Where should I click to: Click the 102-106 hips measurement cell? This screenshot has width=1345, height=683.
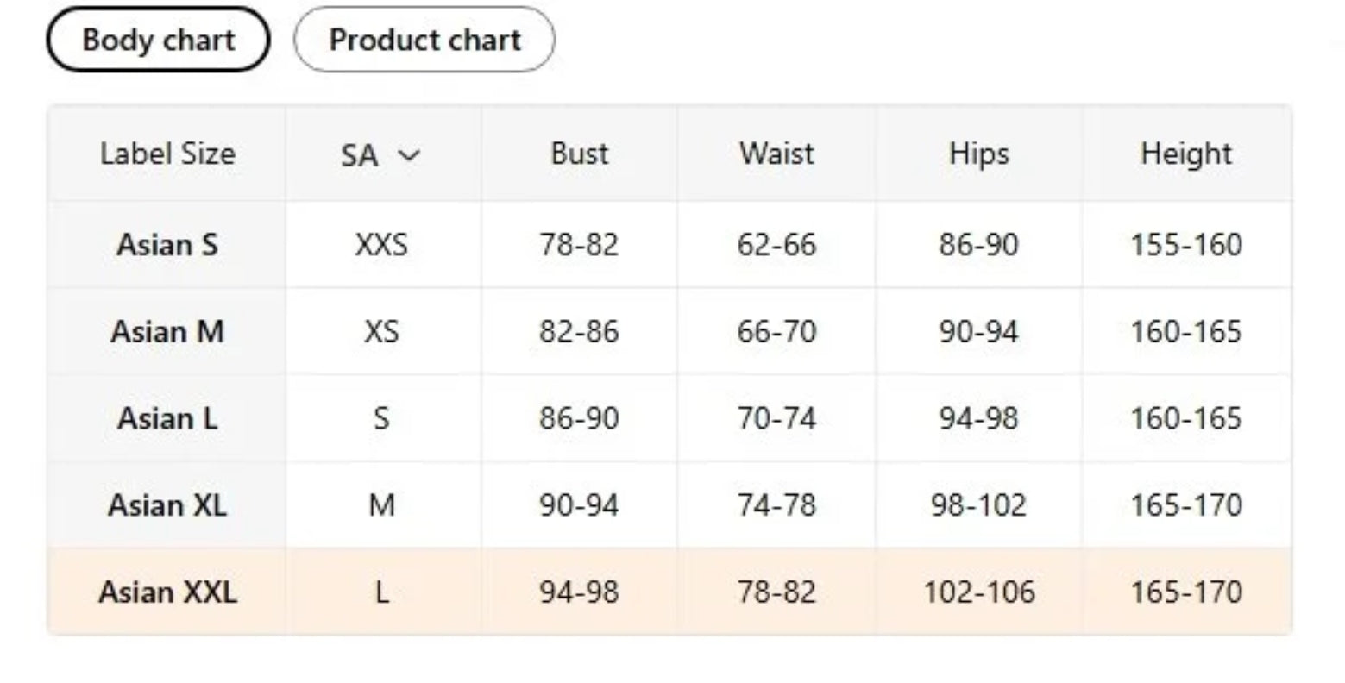pyautogui.click(x=978, y=592)
